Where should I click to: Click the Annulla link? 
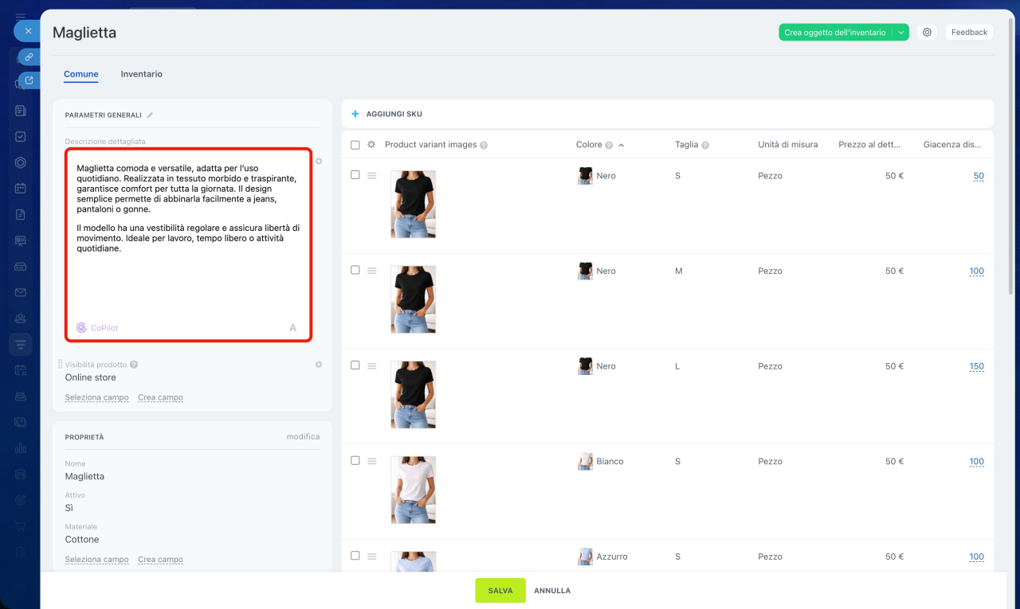coord(552,591)
